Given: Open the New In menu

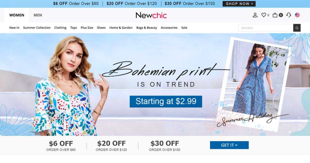Looking at the screenshot, I should 14,28.
